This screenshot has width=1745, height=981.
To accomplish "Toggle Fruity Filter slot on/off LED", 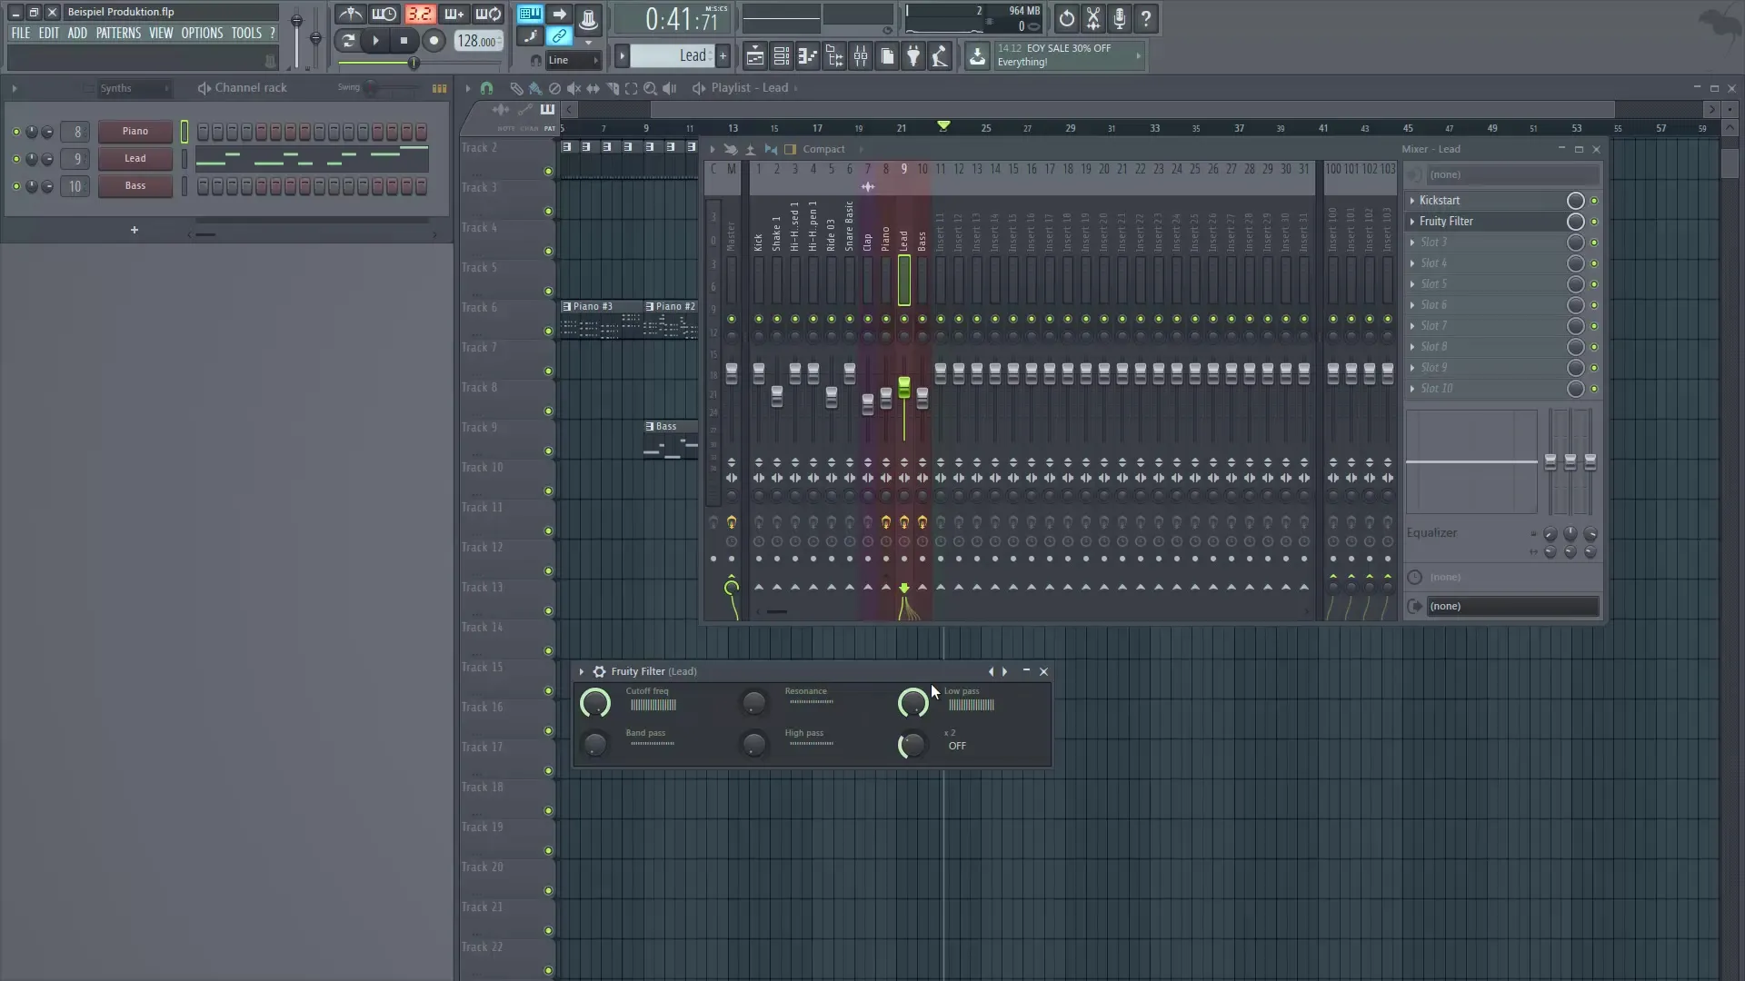I will tap(1593, 222).
